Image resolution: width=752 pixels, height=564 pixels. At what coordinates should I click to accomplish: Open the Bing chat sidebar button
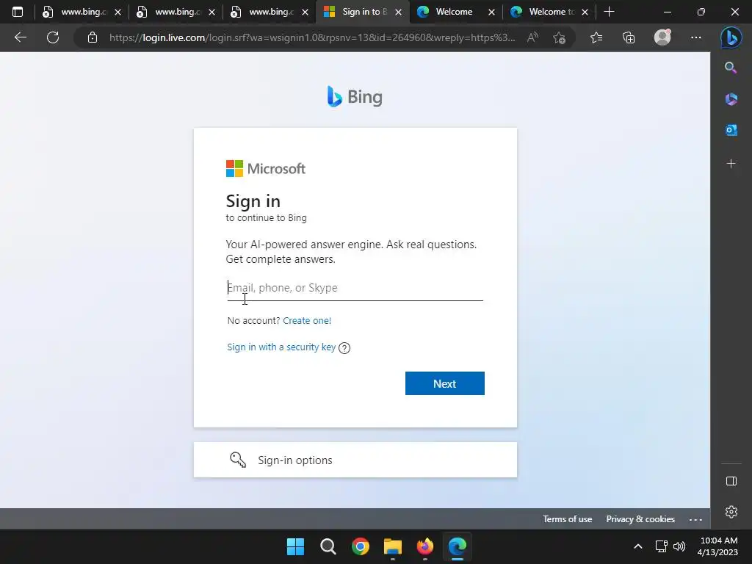point(731,37)
